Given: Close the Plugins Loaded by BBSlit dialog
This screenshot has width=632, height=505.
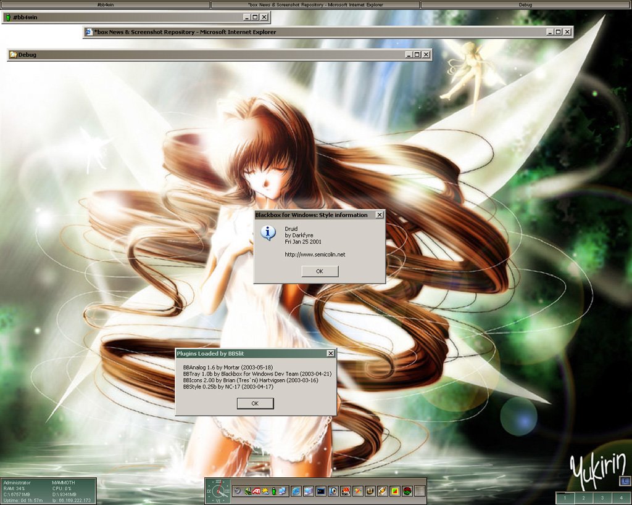Looking at the screenshot, I should pos(331,353).
